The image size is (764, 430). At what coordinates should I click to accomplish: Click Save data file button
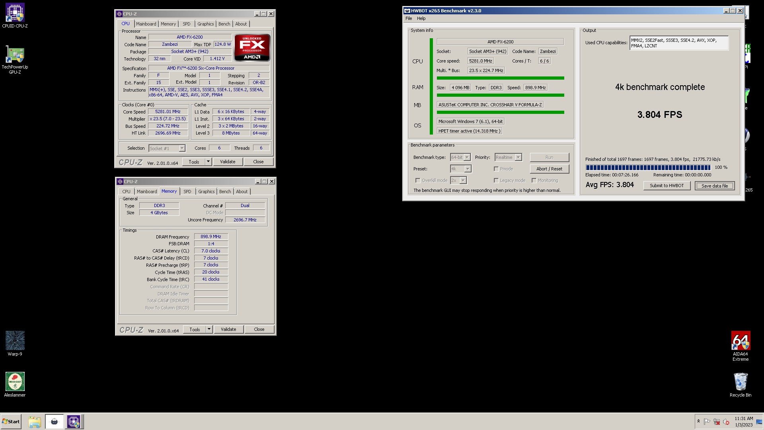click(x=714, y=186)
